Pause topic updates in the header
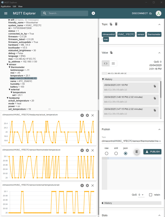The width and height of the screenshot is (165, 217). pyautogui.click(x=93, y=13)
